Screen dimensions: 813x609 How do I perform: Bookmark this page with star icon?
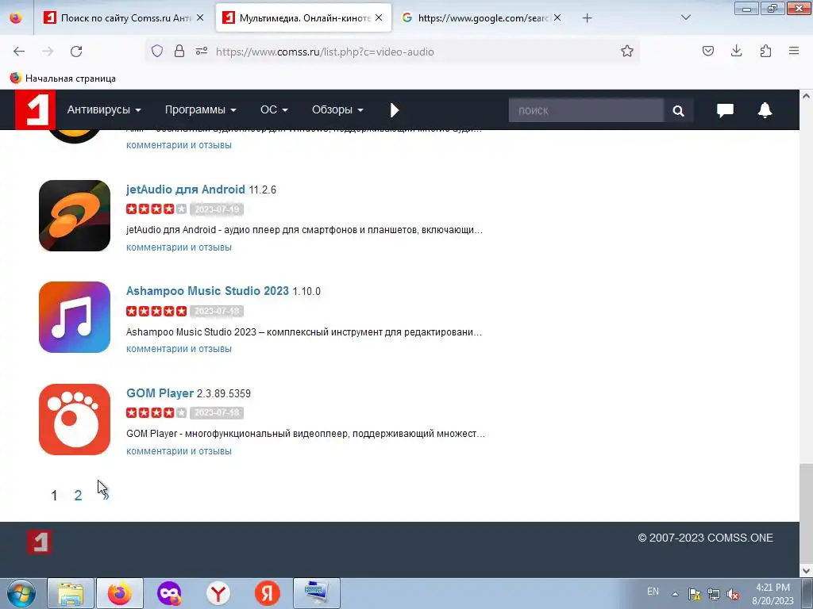[x=627, y=51]
